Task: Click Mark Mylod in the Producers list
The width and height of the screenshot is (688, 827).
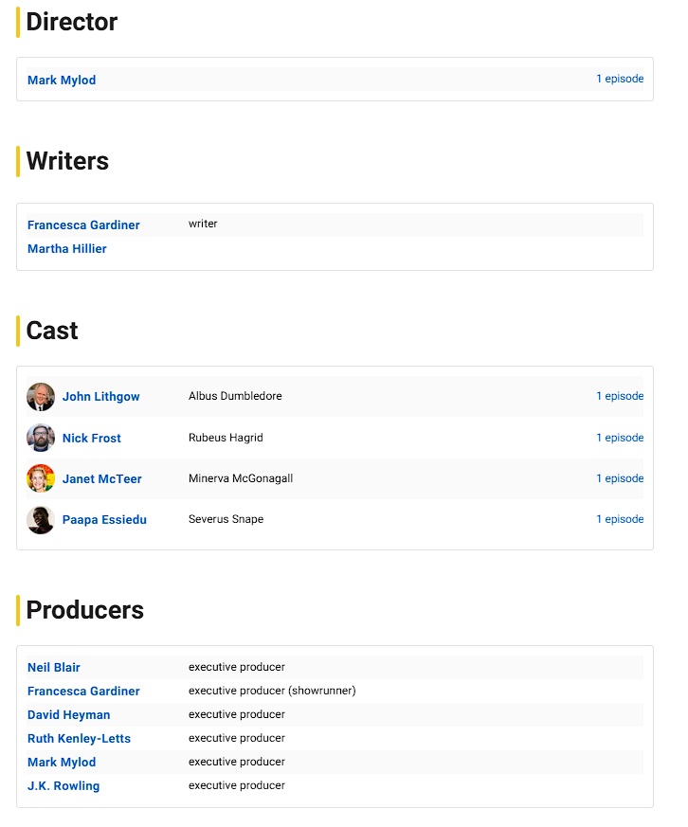Action: pyautogui.click(x=62, y=763)
